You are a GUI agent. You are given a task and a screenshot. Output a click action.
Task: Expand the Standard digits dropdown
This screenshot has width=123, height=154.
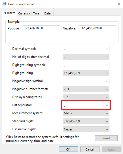tap(86, 121)
